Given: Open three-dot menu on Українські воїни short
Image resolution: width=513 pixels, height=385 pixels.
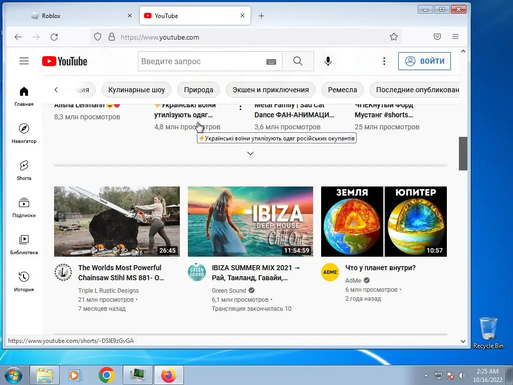Looking at the screenshot, I should tap(240, 108).
